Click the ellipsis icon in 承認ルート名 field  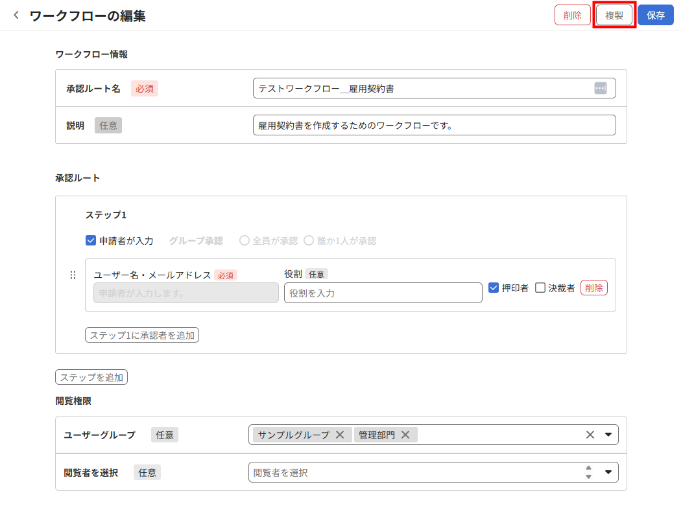pyautogui.click(x=600, y=88)
